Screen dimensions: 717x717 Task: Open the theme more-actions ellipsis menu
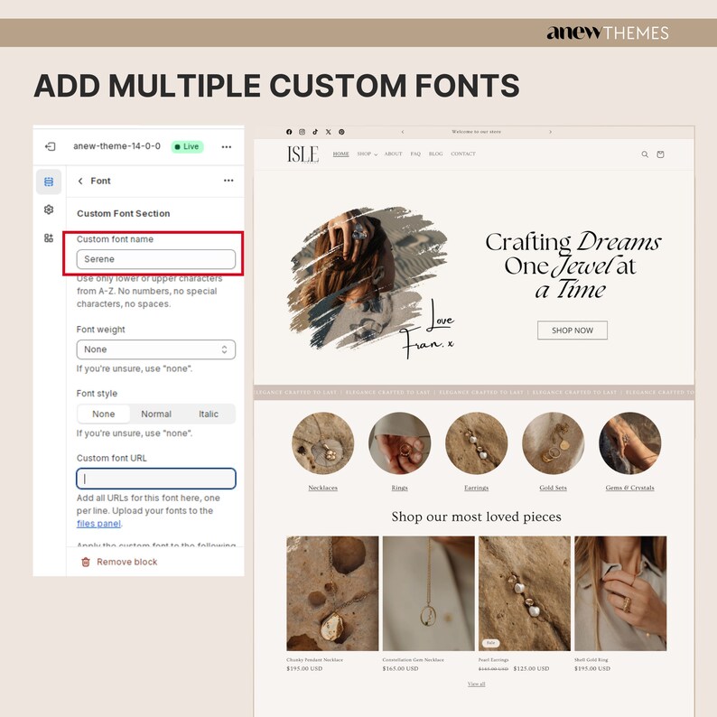pos(227,147)
